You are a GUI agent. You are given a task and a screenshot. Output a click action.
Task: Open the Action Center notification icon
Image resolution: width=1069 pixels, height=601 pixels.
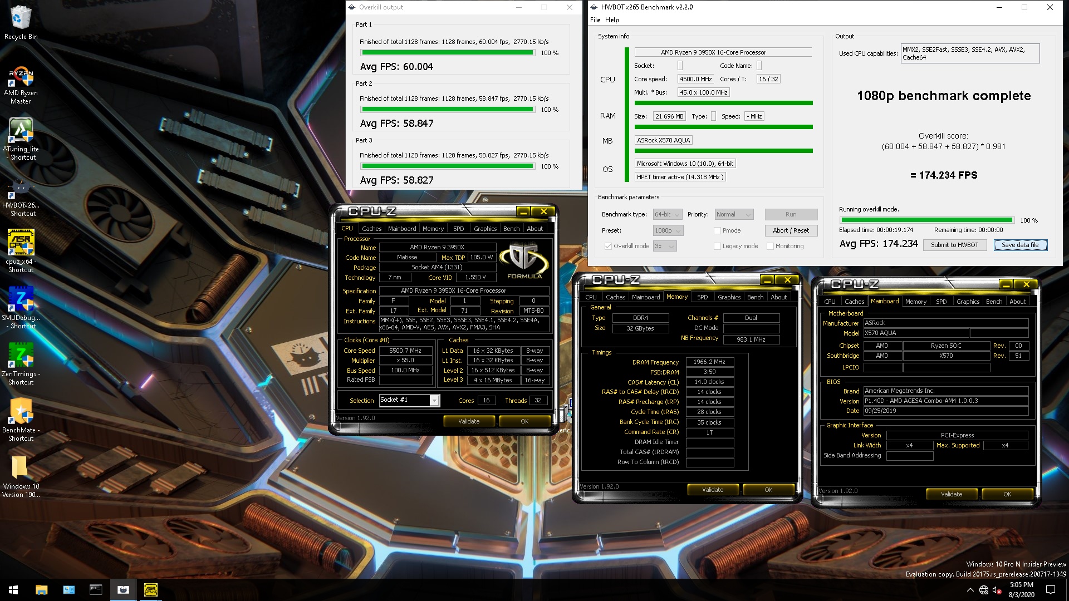coord(1051,590)
